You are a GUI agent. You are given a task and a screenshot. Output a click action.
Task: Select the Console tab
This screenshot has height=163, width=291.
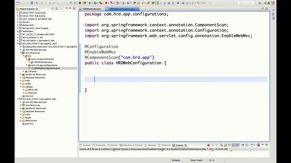coord(180,145)
